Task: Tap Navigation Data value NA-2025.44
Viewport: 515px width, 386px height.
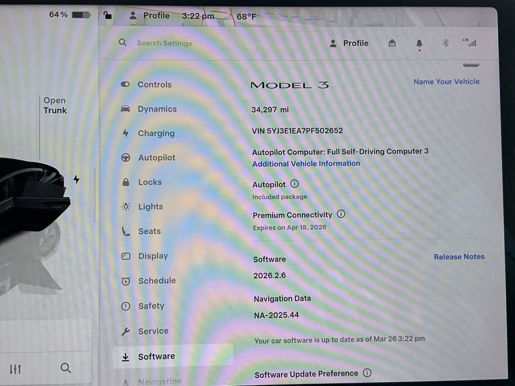Action: click(x=276, y=315)
